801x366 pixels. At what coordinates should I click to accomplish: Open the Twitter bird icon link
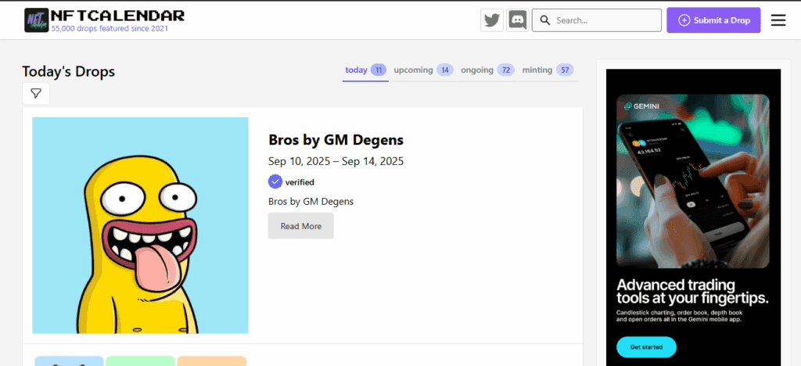click(x=492, y=20)
